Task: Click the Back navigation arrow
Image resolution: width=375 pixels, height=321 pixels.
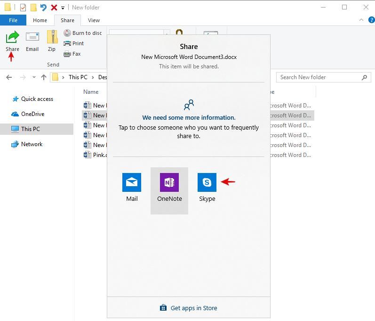Action: (x=9, y=77)
